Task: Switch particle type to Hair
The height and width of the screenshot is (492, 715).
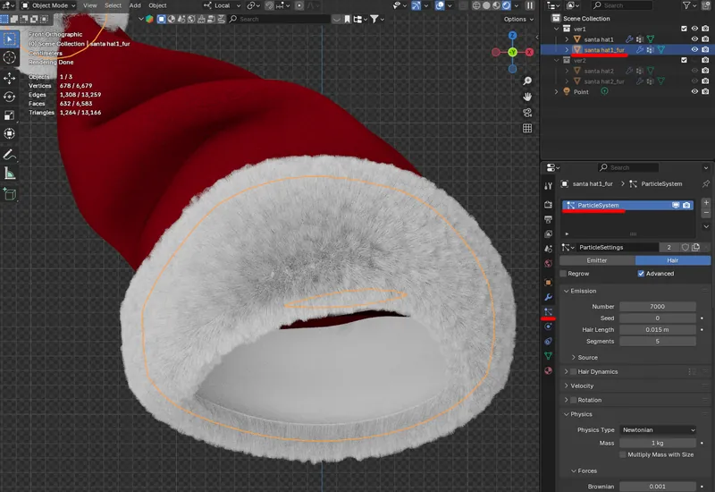Action: pos(673,260)
